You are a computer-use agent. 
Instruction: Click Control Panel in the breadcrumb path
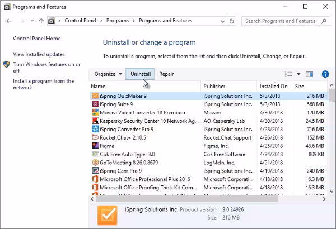coord(80,21)
